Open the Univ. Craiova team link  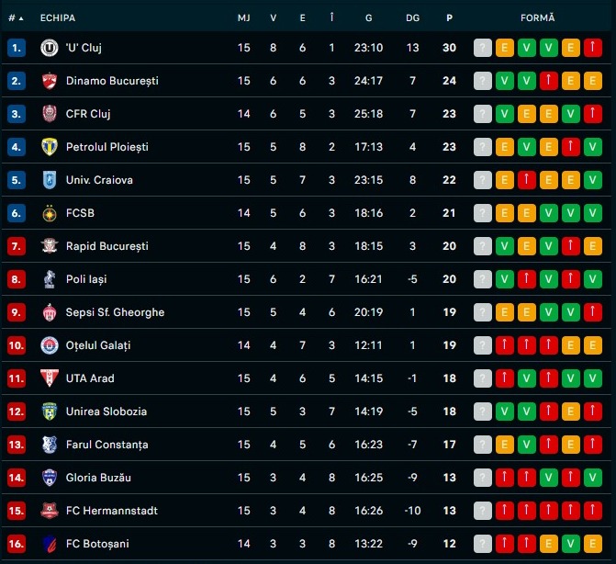pos(99,180)
